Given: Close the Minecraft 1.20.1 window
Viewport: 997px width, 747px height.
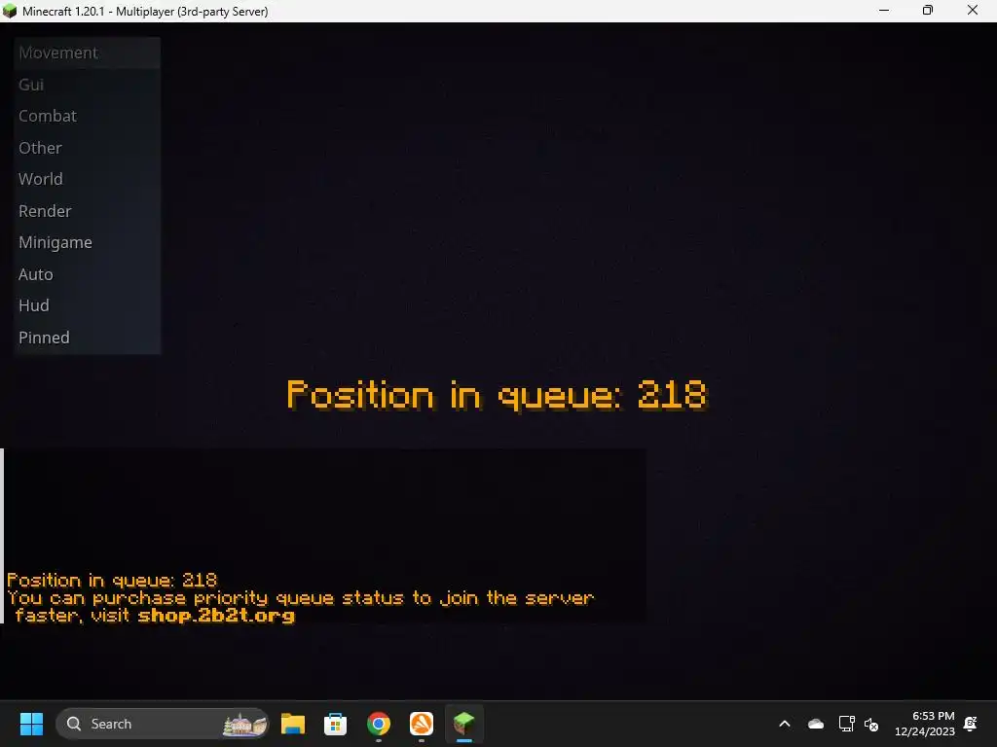Looking at the screenshot, I should (x=973, y=11).
